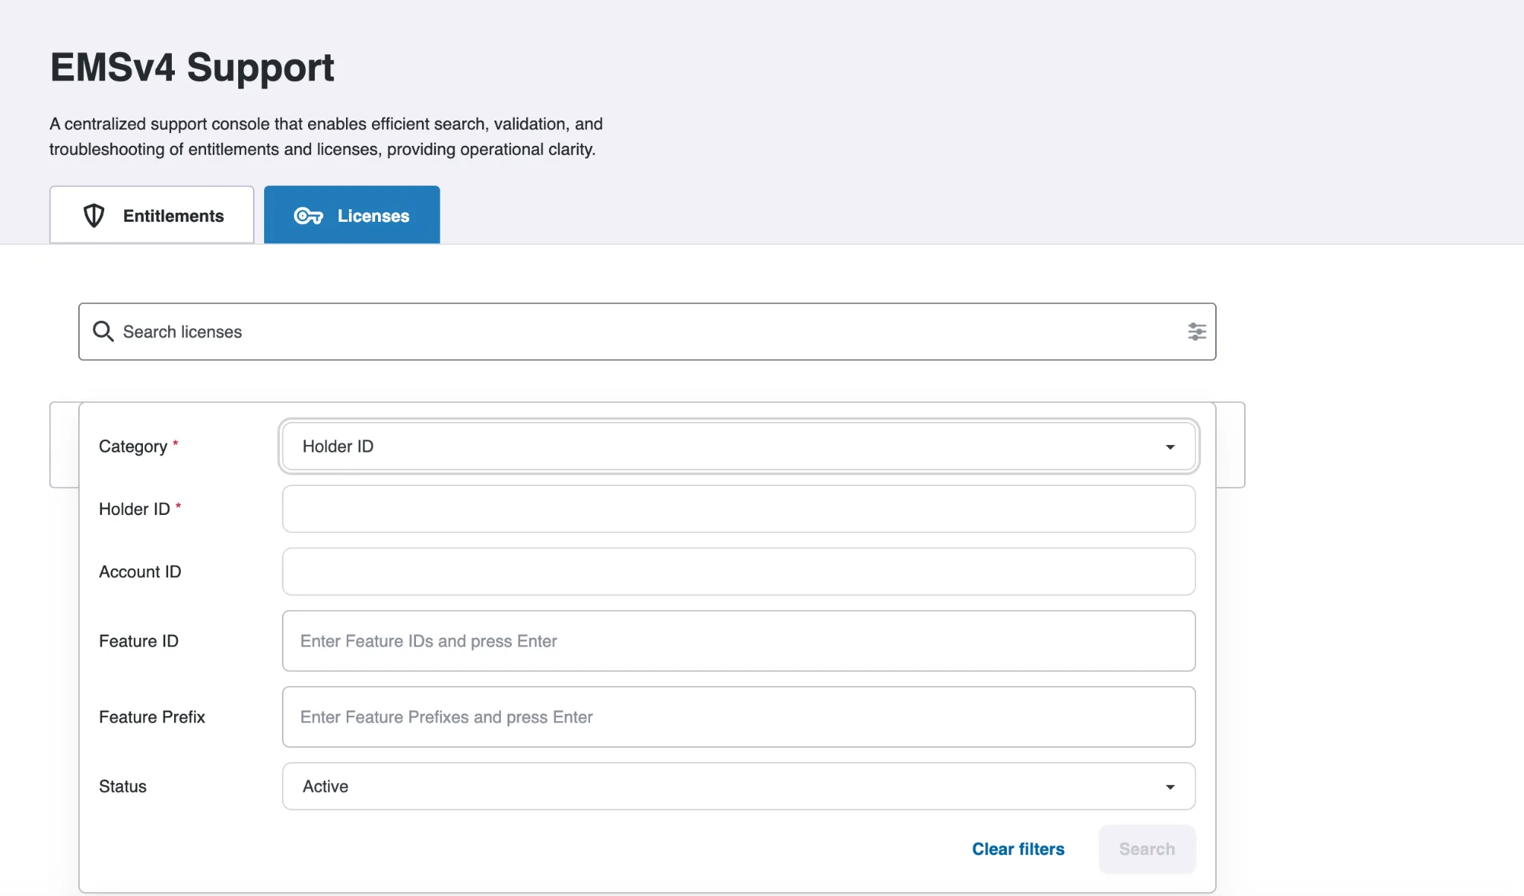Click the EMSv4 Support page heading

pos(192,68)
